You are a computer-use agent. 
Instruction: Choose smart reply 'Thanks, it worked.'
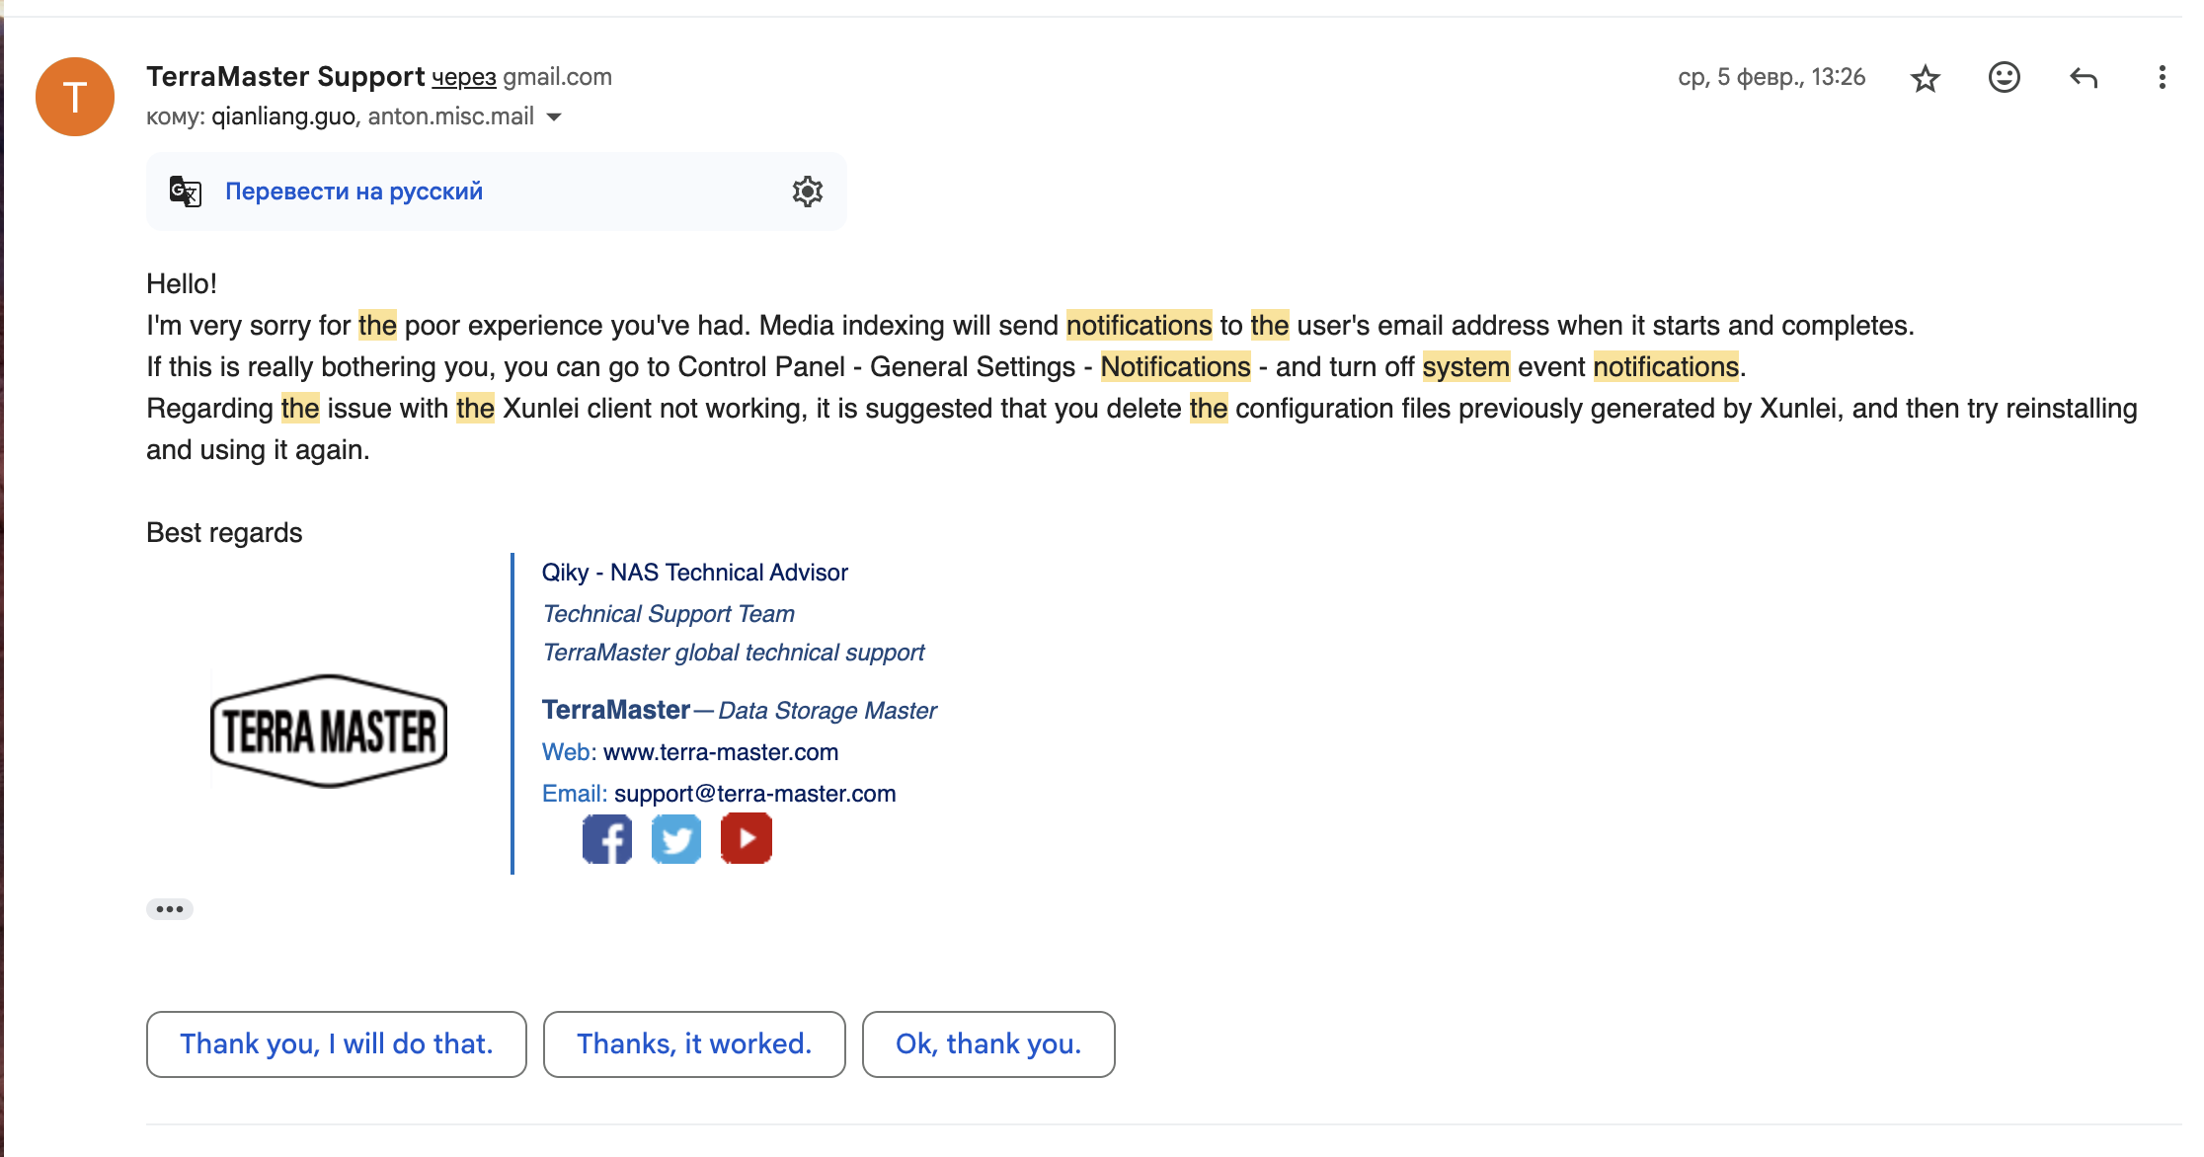(x=693, y=1043)
